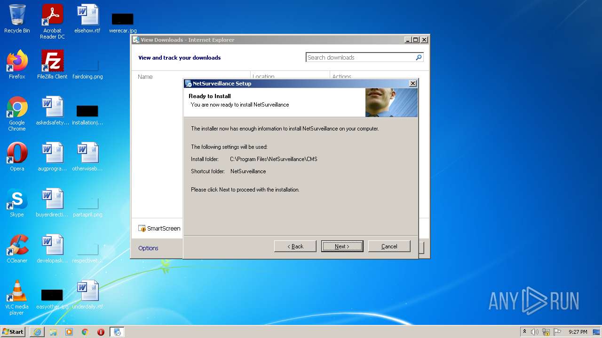Select the elsehow.rtf document icon
602x338 pixels.
click(87, 19)
